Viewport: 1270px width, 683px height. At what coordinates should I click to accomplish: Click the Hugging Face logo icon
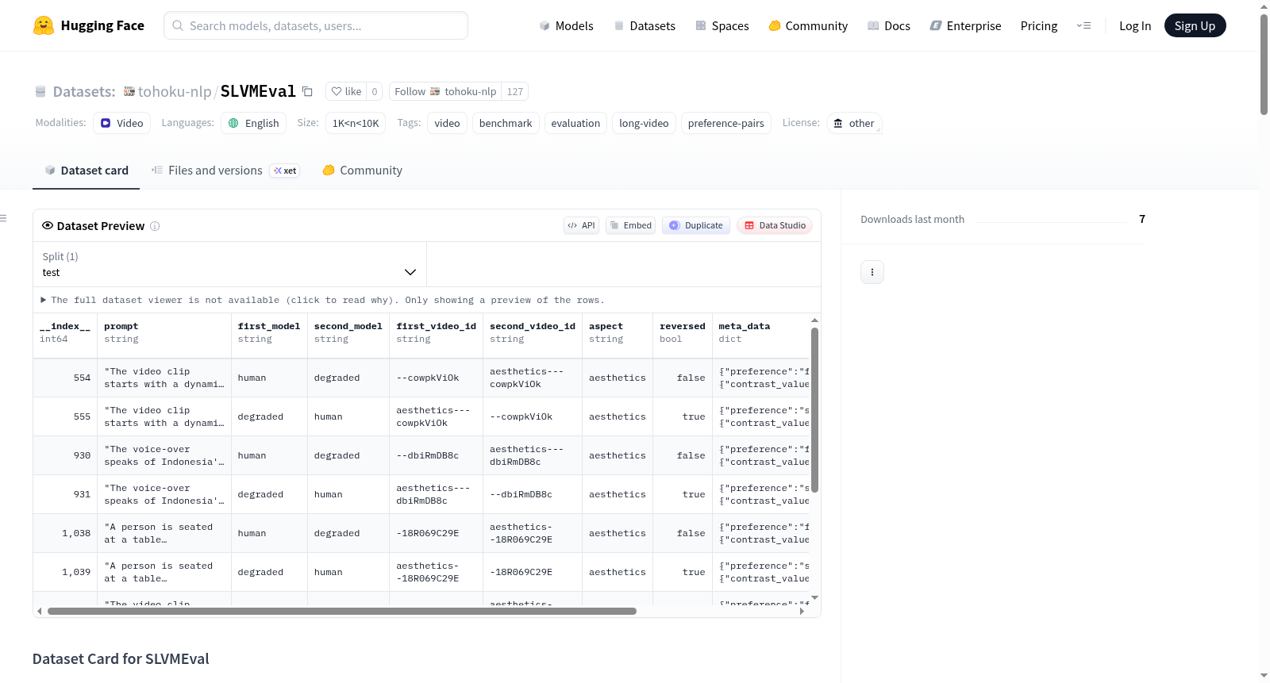(x=44, y=25)
